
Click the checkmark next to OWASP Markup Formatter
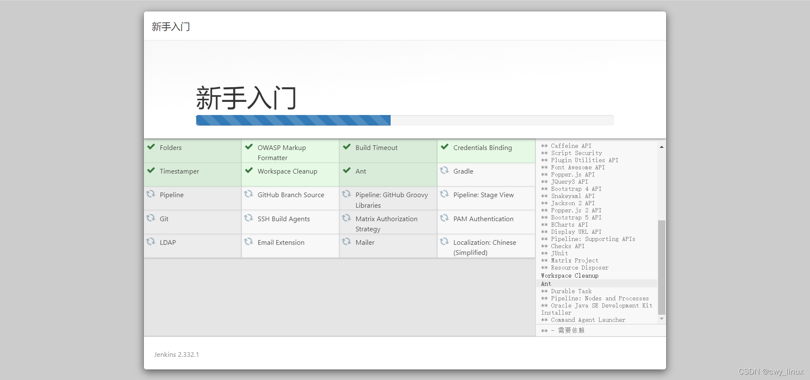point(249,147)
